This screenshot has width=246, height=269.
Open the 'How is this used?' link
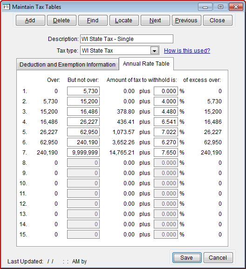click(x=187, y=51)
